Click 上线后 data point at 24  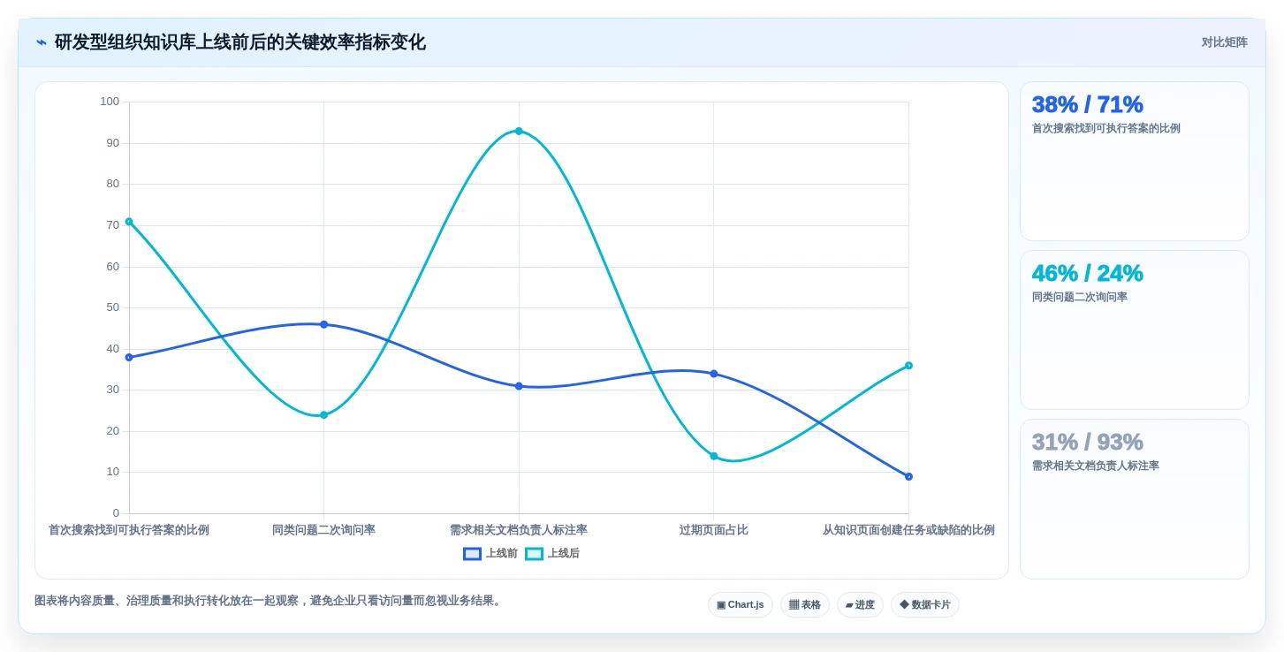[323, 415]
